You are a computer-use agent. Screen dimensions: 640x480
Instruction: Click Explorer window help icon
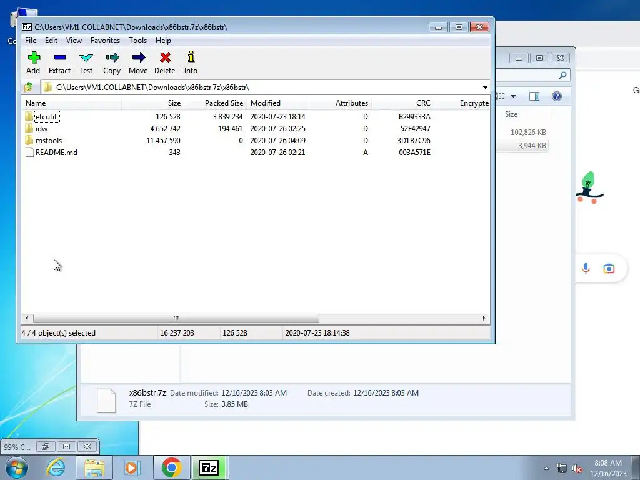(557, 96)
